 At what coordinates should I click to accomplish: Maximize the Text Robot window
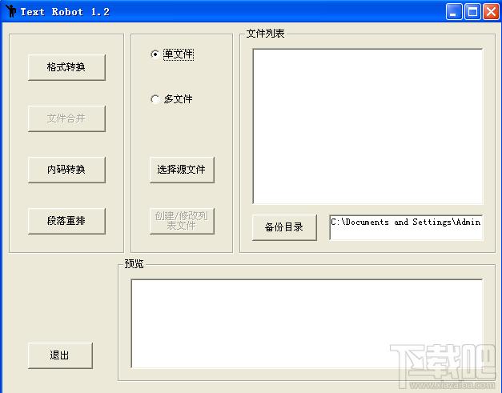[472, 12]
